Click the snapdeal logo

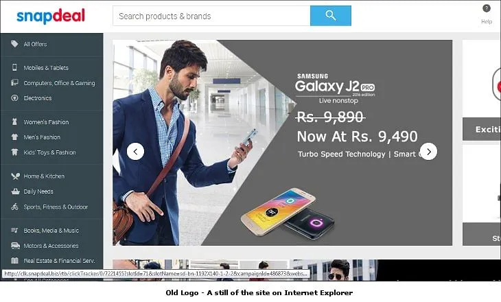click(51, 16)
